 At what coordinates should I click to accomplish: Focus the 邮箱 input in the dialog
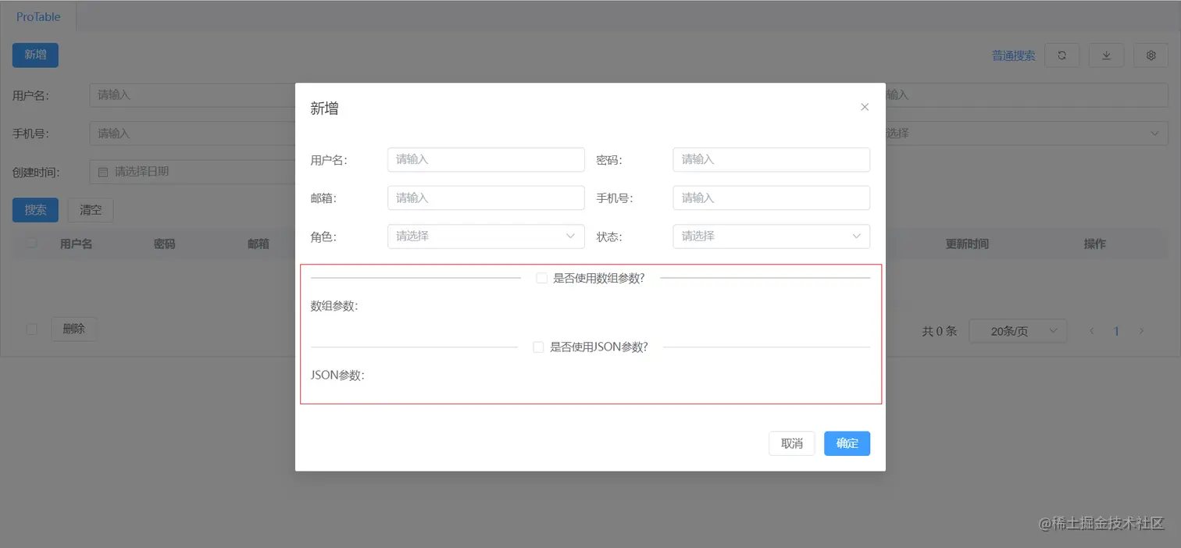click(x=486, y=197)
